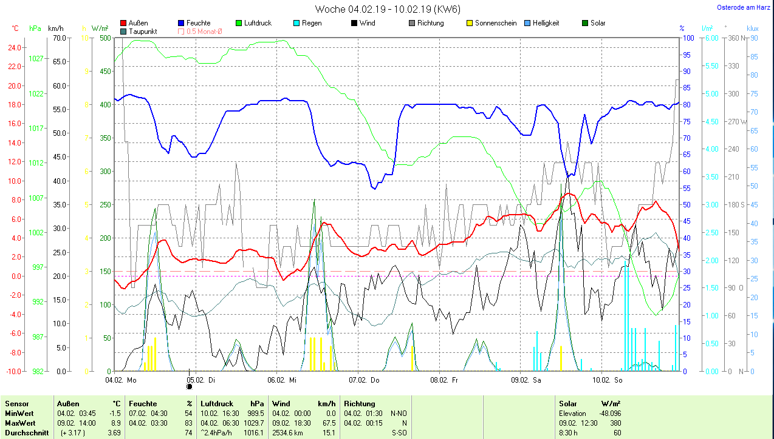Click the Taupunkt legend swatch
The width and height of the screenshot is (774, 439).
124,32
